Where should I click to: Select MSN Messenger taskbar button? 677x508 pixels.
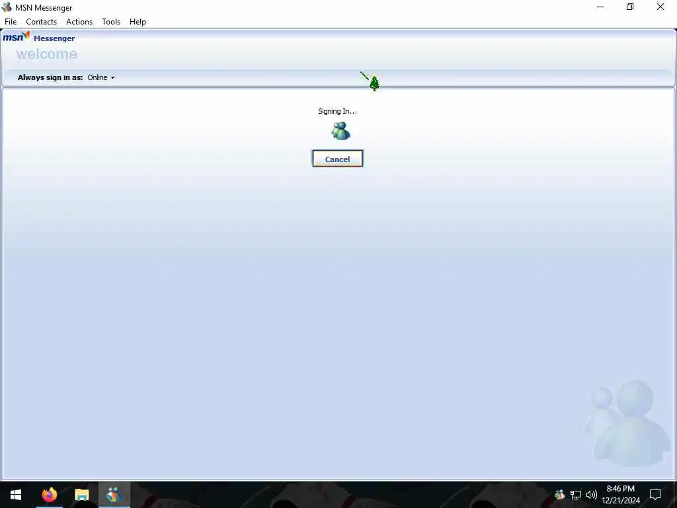[114, 495]
